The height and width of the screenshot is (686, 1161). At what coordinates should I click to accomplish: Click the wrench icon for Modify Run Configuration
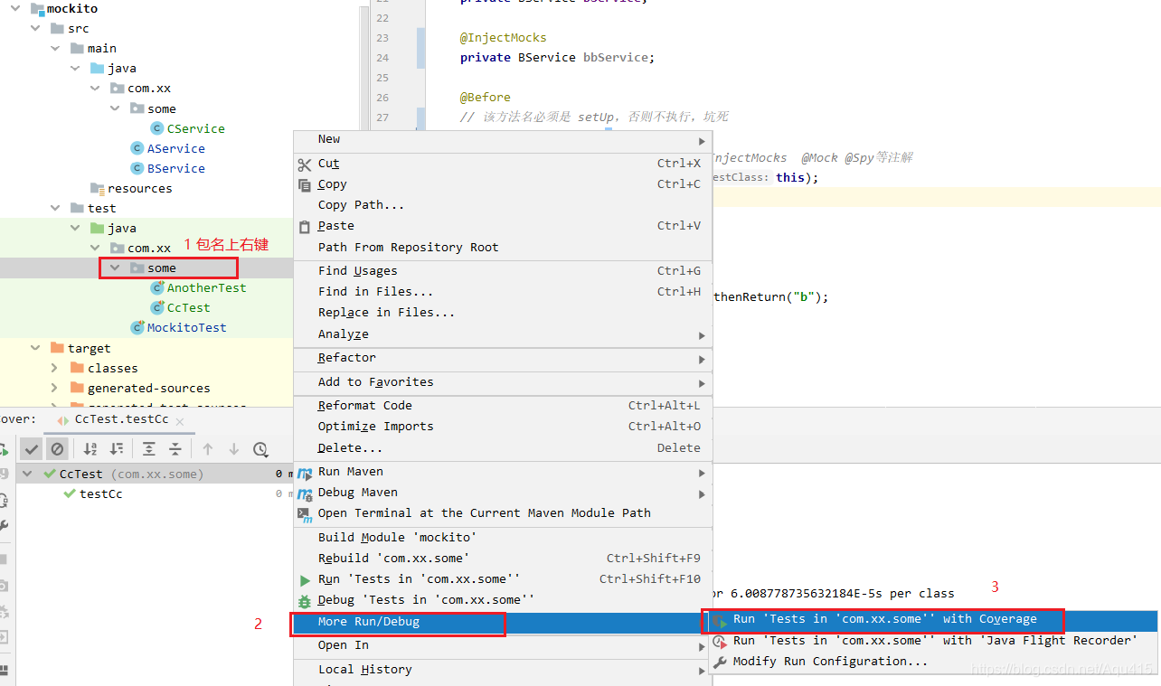click(720, 662)
